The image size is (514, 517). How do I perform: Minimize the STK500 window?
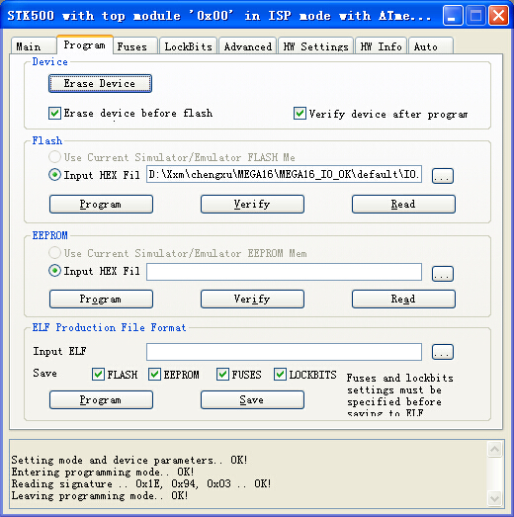[453, 16]
